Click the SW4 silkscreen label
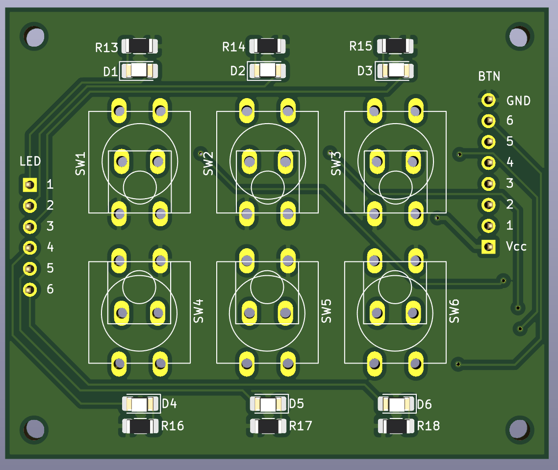This screenshot has width=558, height=470. coord(199,311)
